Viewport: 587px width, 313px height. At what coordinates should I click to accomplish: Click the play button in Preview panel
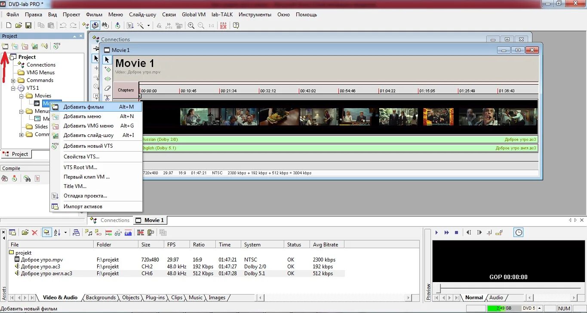click(436, 232)
